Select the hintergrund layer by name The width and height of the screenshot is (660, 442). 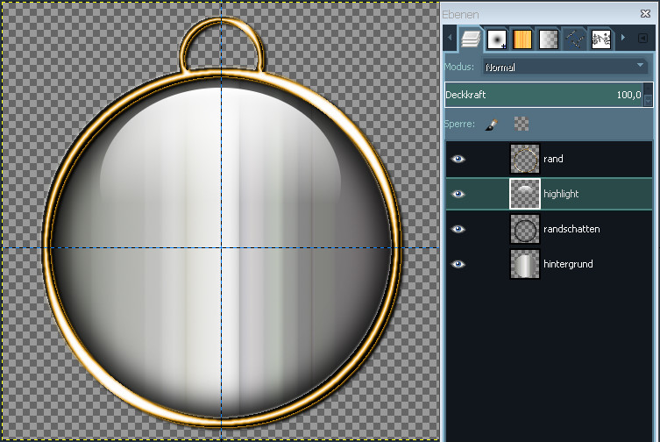568,264
